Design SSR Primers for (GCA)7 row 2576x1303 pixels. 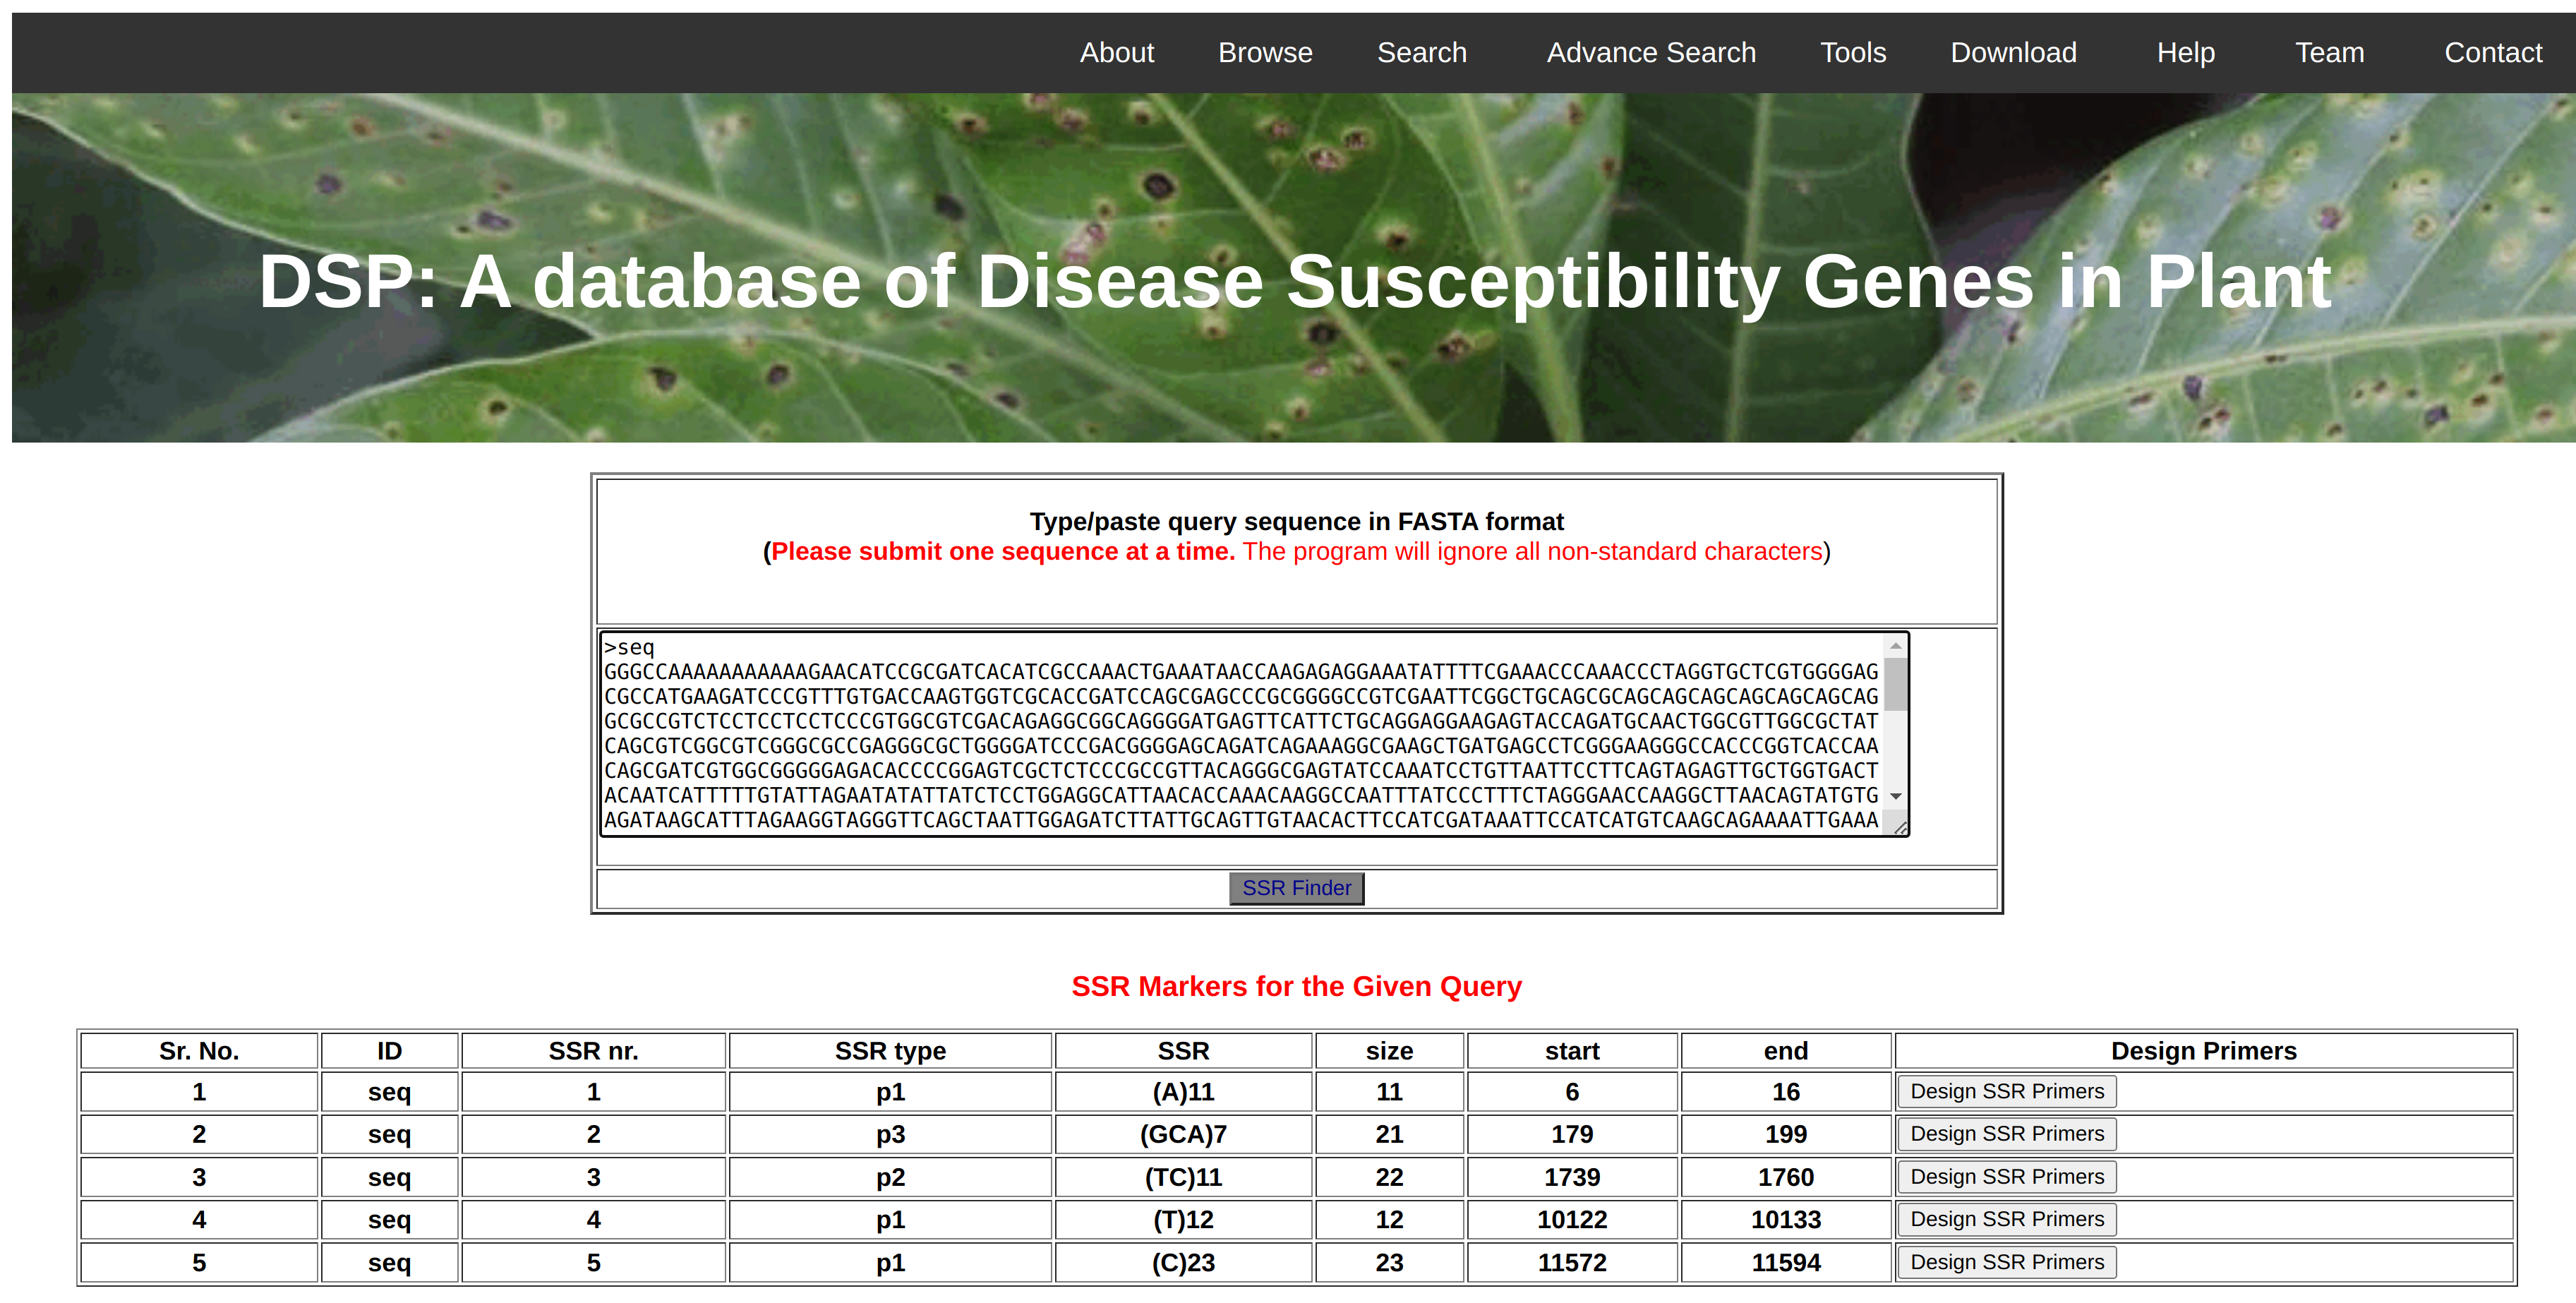click(2006, 1134)
